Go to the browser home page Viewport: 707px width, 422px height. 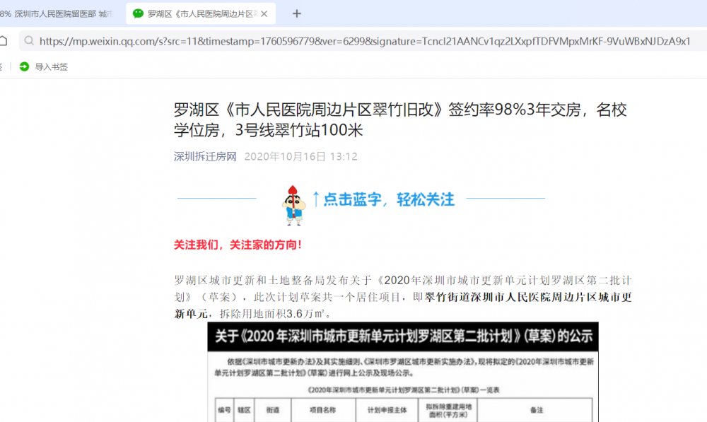(x=3, y=41)
